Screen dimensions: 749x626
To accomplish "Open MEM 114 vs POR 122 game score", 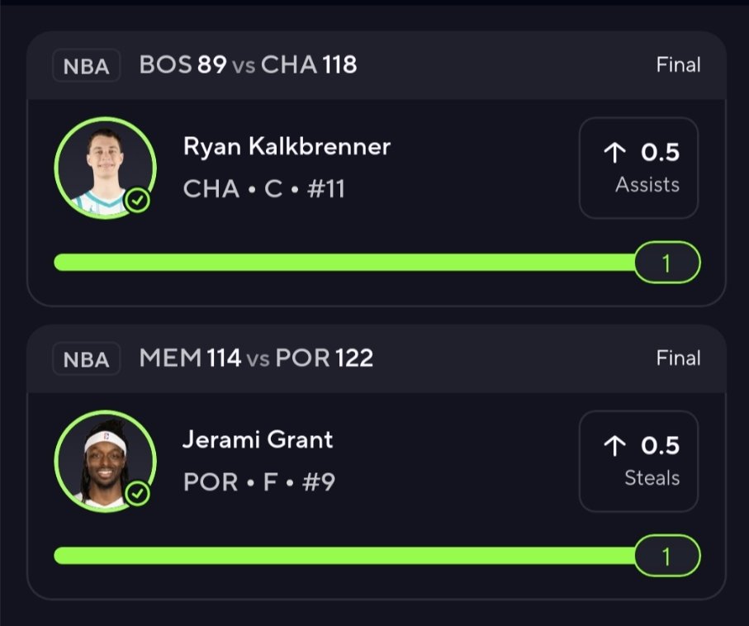I will coord(256,358).
